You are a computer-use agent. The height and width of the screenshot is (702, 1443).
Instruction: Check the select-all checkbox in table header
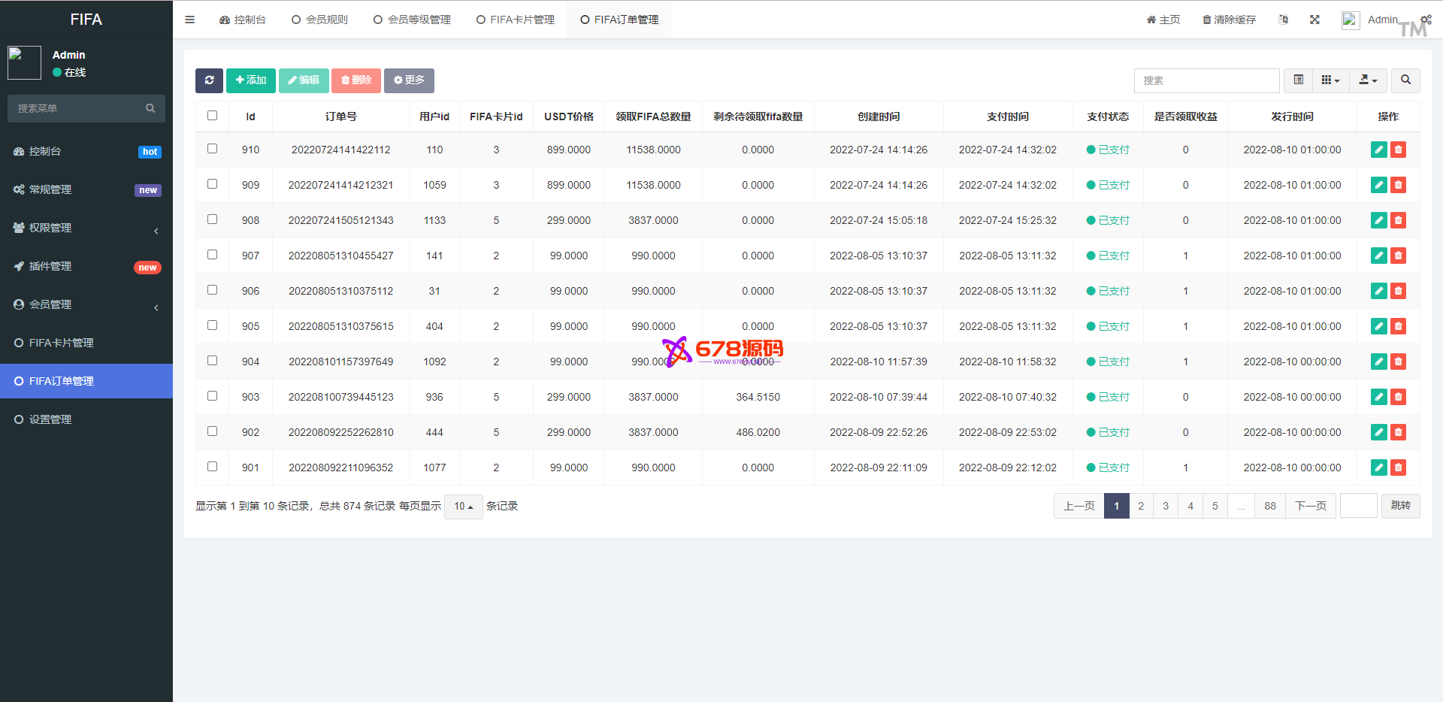(212, 116)
